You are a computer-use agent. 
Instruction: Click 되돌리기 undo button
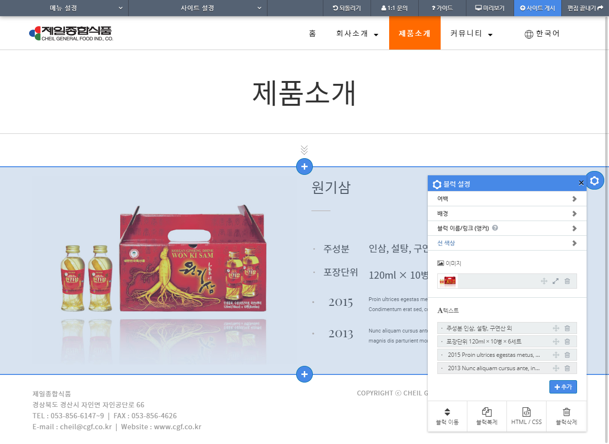click(x=347, y=8)
